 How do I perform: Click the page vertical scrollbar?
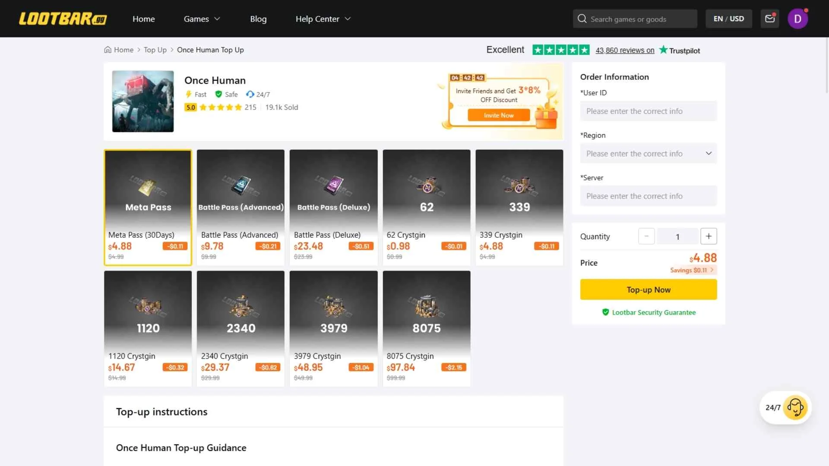pyautogui.click(x=826, y=65)
